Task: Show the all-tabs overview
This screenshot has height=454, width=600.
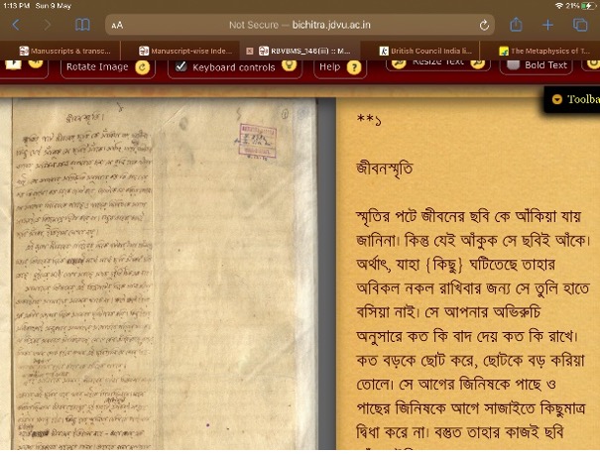Action: tap(580, 24)
